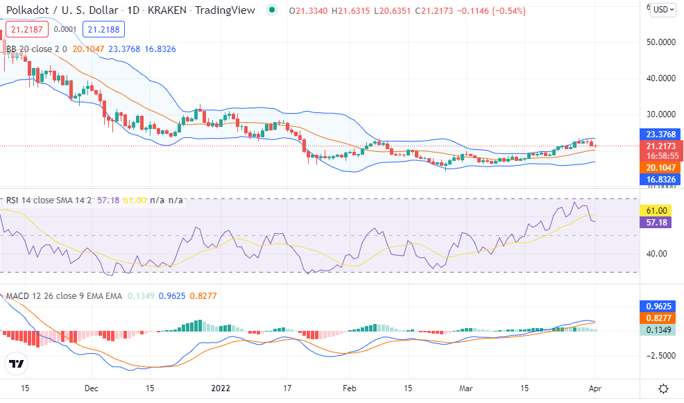
Task: Click the open price O21.3340 in header
Action: click(x=308, y=11)
